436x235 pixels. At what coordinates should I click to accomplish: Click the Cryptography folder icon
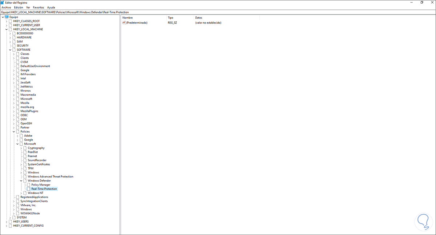25,148
